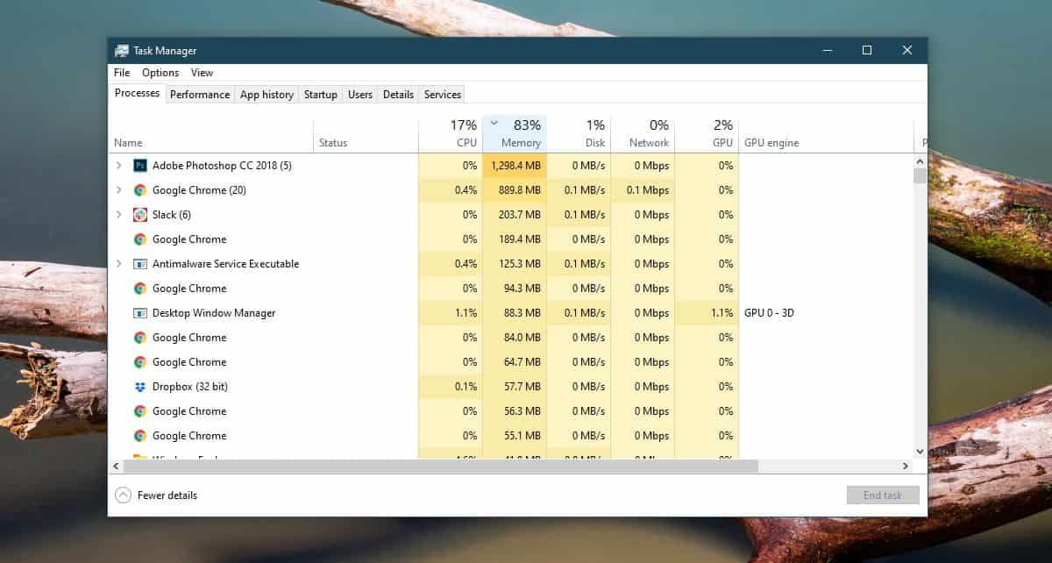Image resolution: width=1052 pixels, height=563 pixels.
Task: Click the 0.1% CPU cell for Dropbox
Action: pos(451,386)
